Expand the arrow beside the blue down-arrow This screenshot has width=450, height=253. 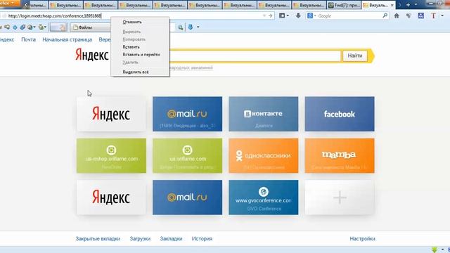coord(198,27)
